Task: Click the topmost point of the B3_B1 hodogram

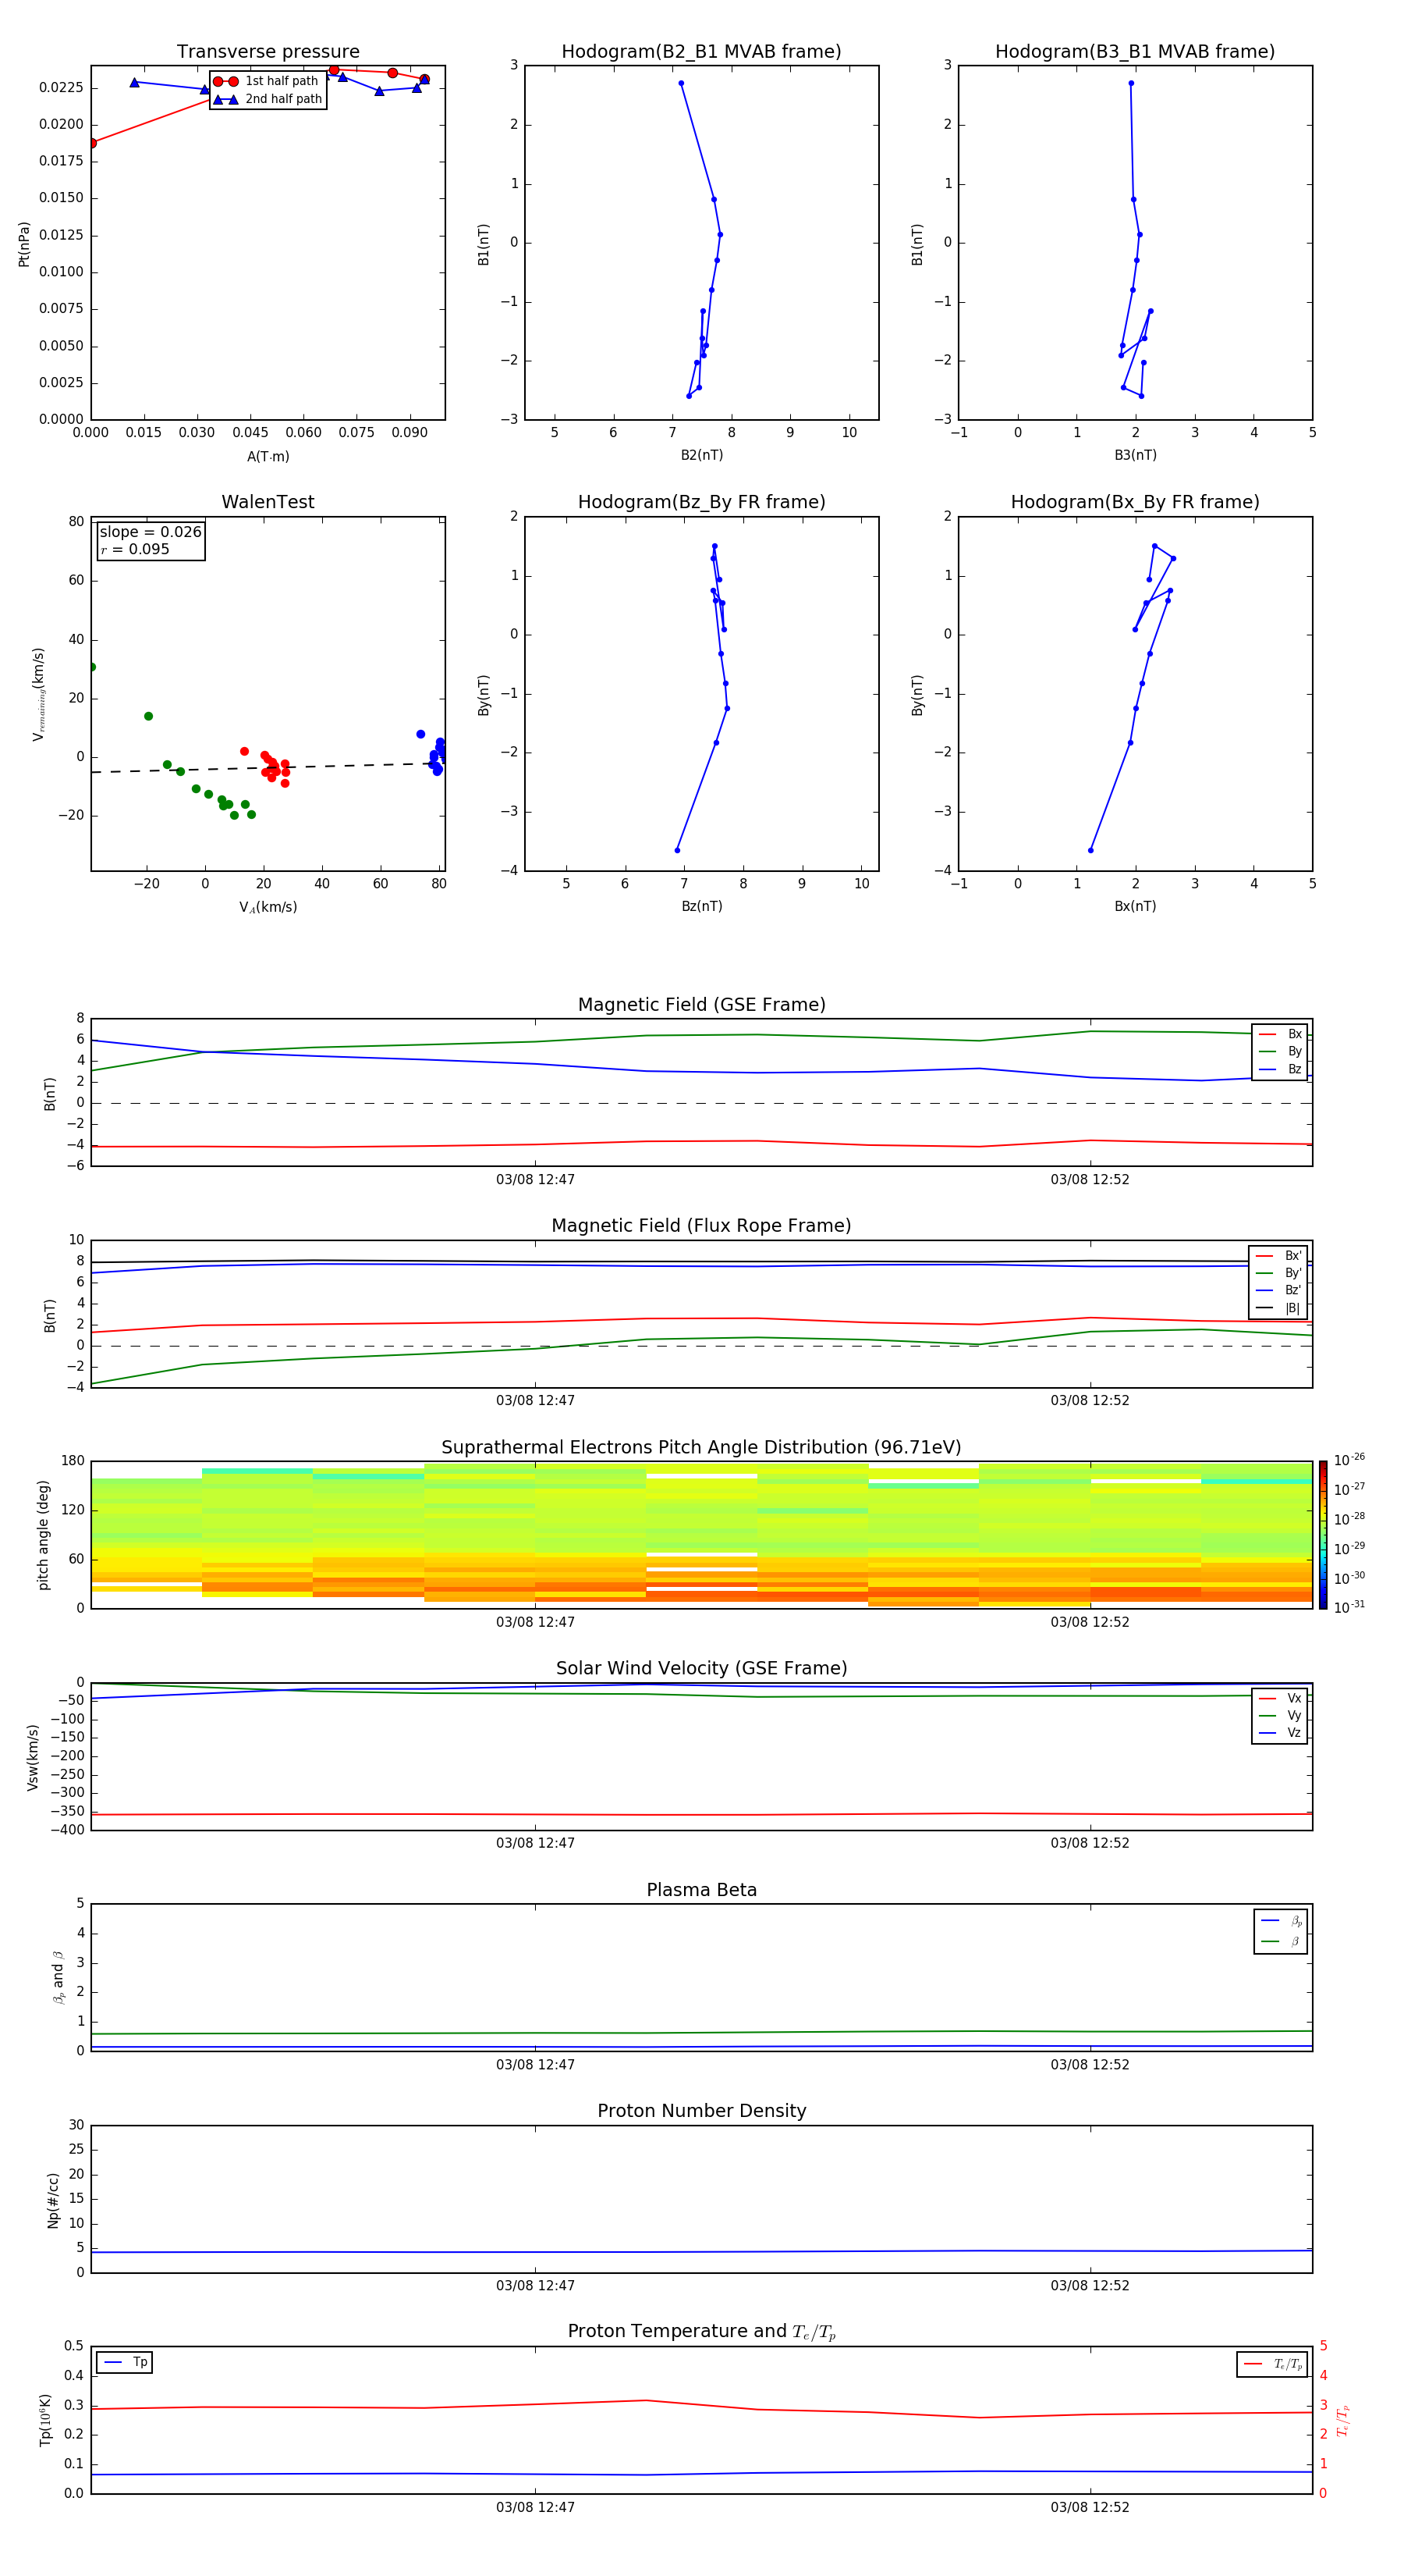Action: (x=1131, y=83)
